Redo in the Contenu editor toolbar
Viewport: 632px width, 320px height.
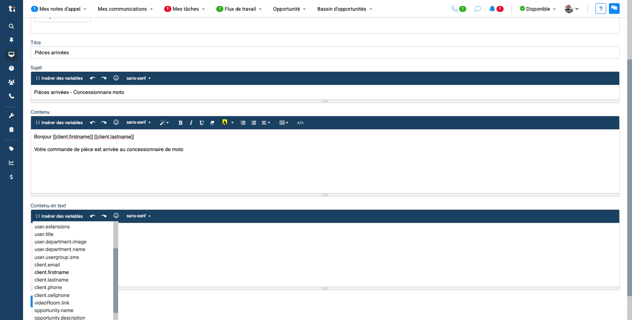pyautogui.click(x=104, y=123)
